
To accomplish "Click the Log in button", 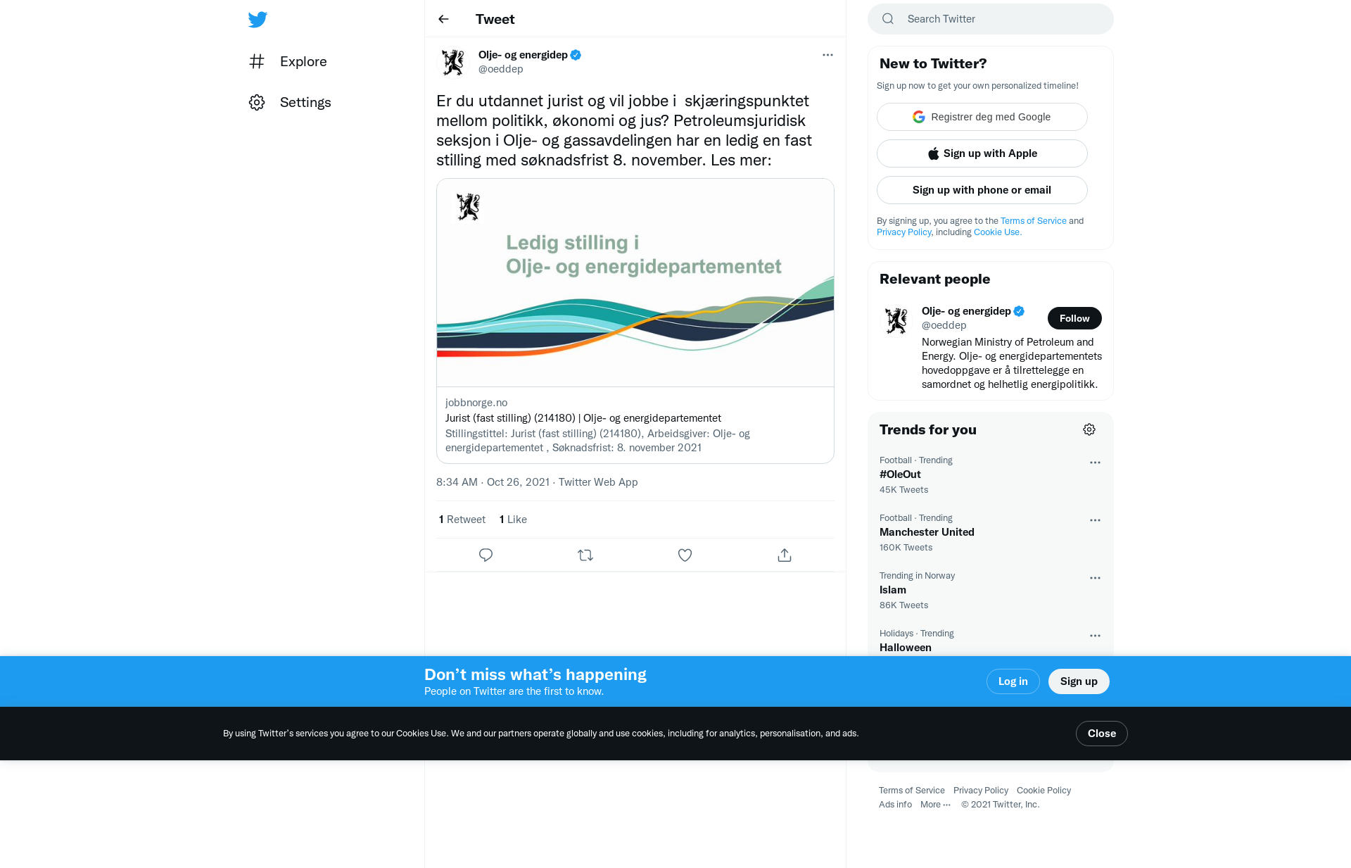I will point(1013,681).
